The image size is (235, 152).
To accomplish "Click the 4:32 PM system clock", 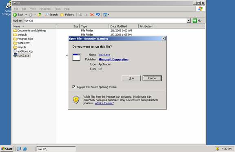I will click(x=226, y=149).
